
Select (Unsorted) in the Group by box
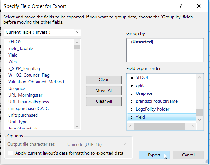point(142,42)
